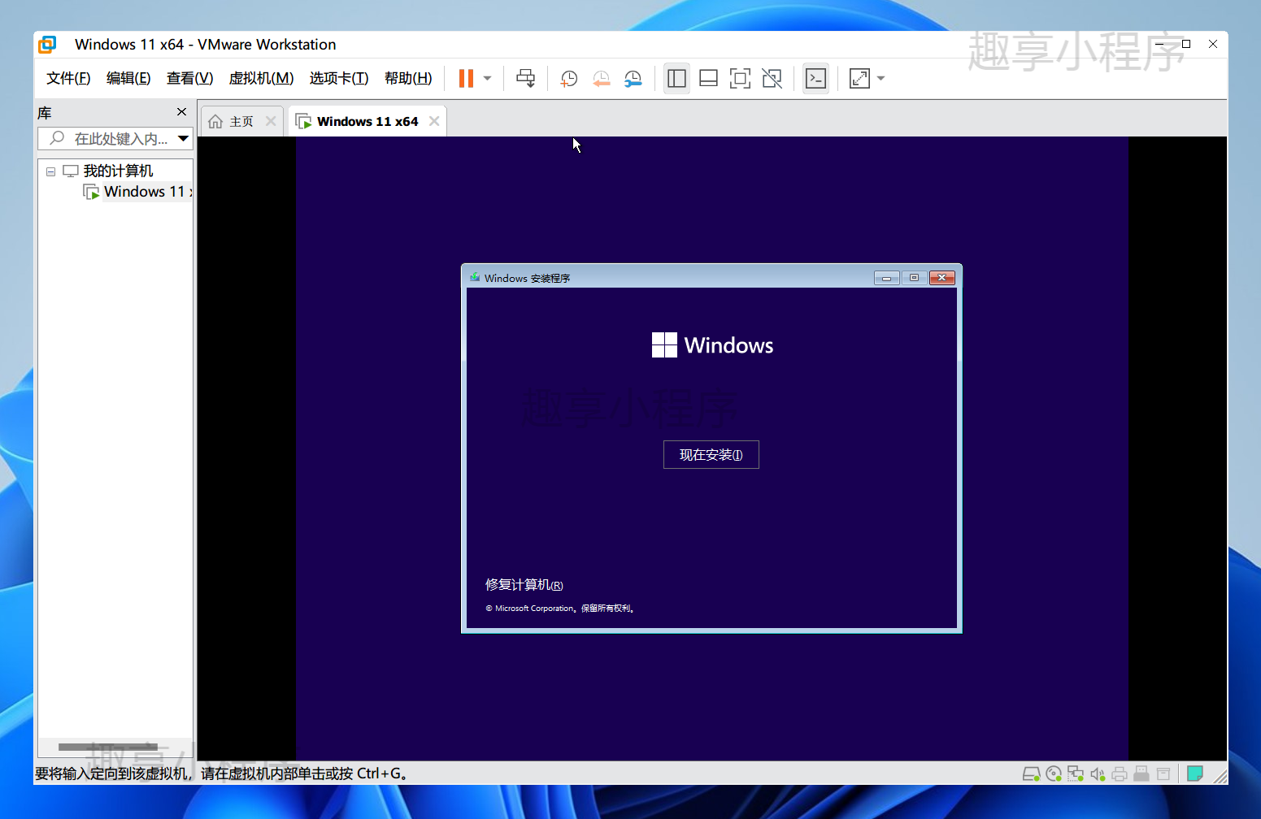1261x819 pixels.
Task: Take a snapshot of this virtual machine
Action: 569,78
